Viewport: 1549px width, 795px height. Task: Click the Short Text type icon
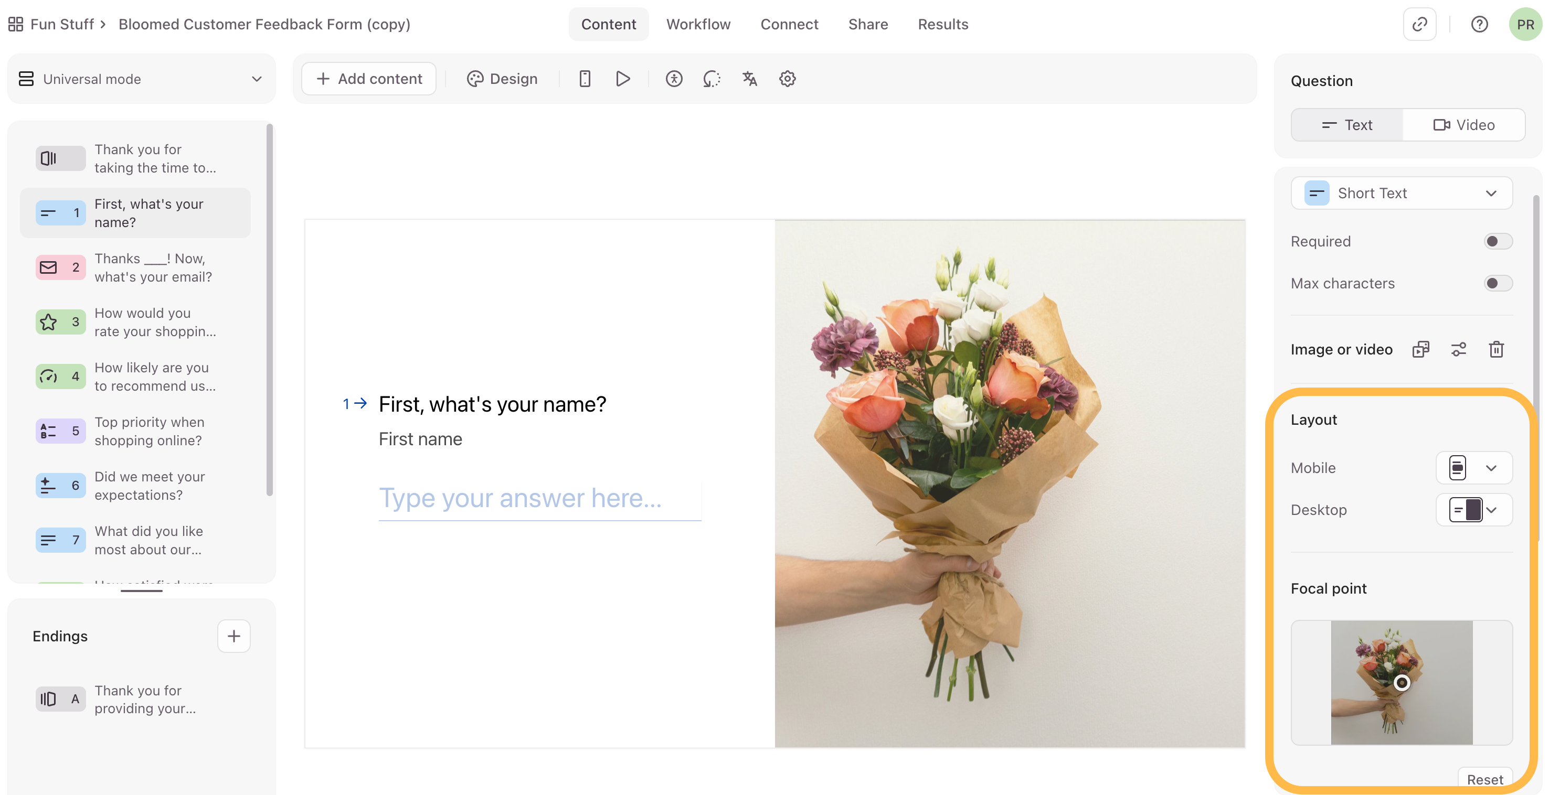pos(1317,193)
